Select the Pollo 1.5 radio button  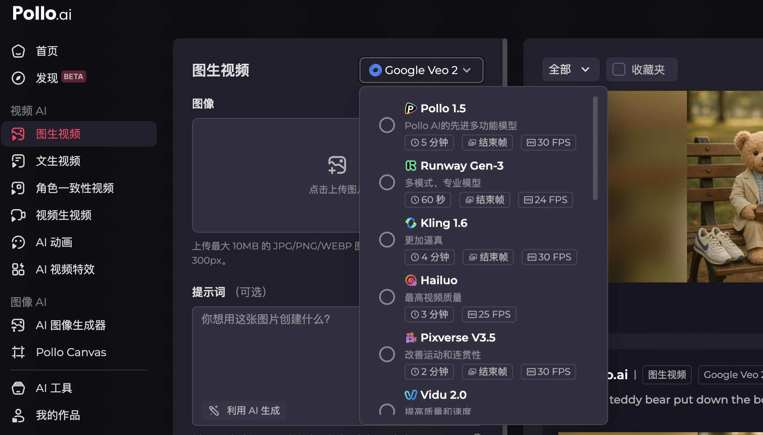pos(387,125)
